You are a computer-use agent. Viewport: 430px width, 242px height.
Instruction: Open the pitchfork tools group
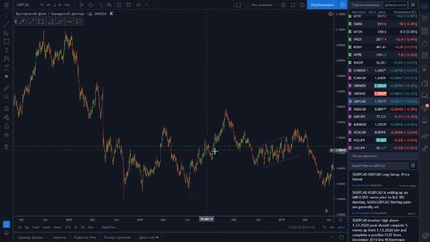[x=6, y=33]
